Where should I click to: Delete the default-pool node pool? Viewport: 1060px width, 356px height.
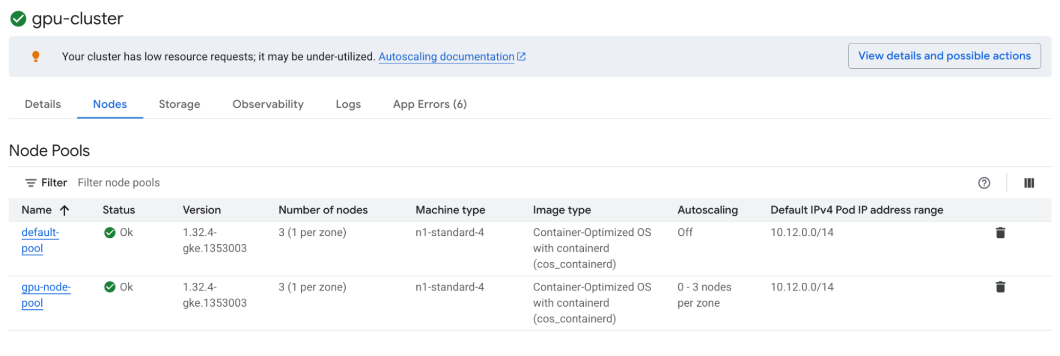(1000, 233)
